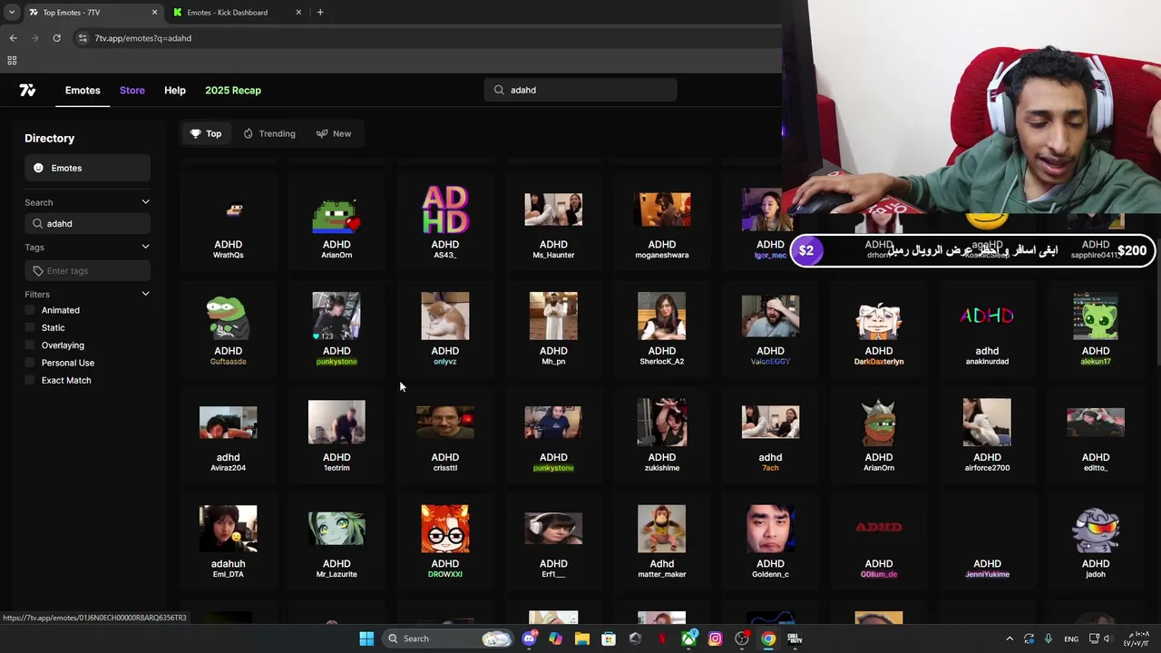1161x653 pixels.
Task: Open the ADHD emote by Mh_pn
Action: [x=553, y=328]
